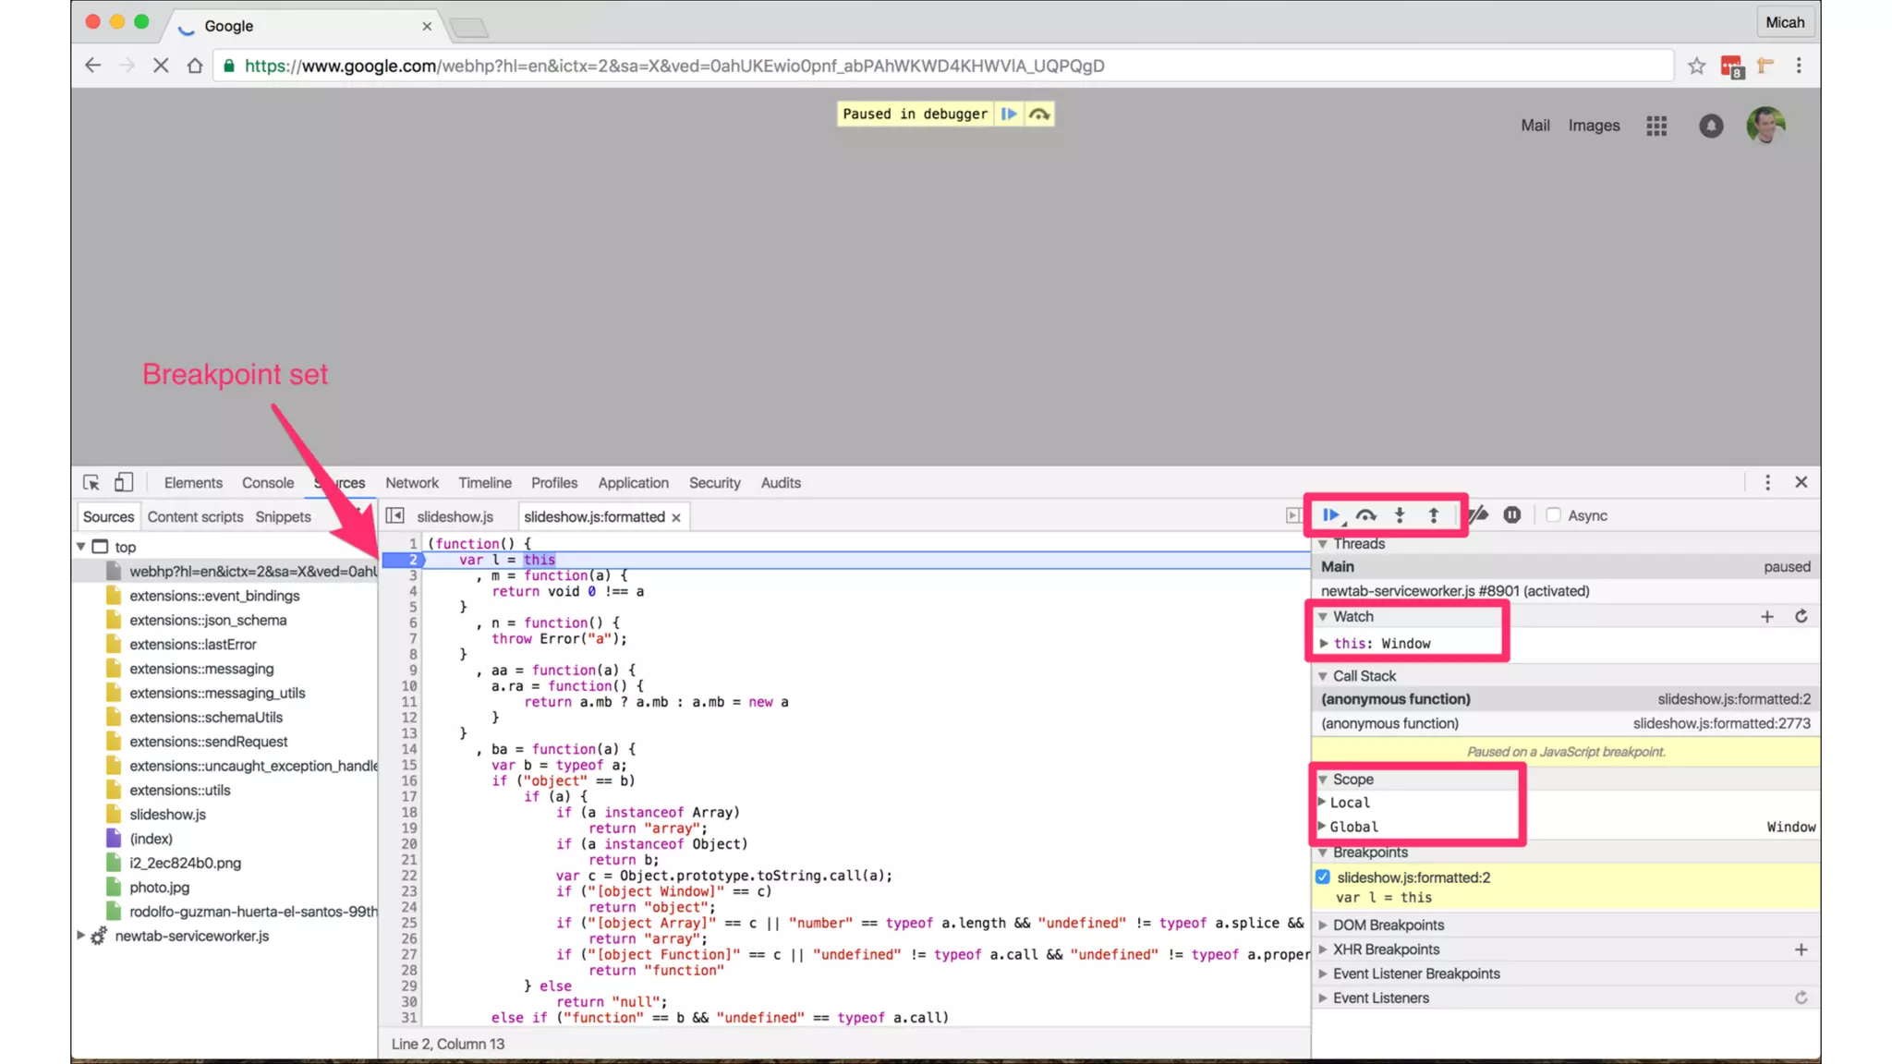1892x1064 pixels.
Task: Select the inspect element picker icon
Action: coord(91,483)
